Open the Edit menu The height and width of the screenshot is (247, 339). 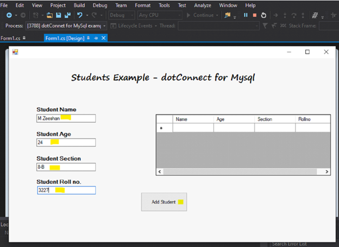pos(20,5)
